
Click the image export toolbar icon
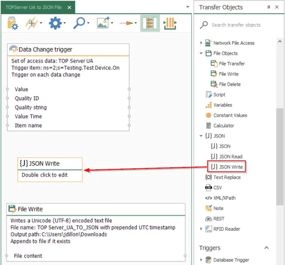103,23
